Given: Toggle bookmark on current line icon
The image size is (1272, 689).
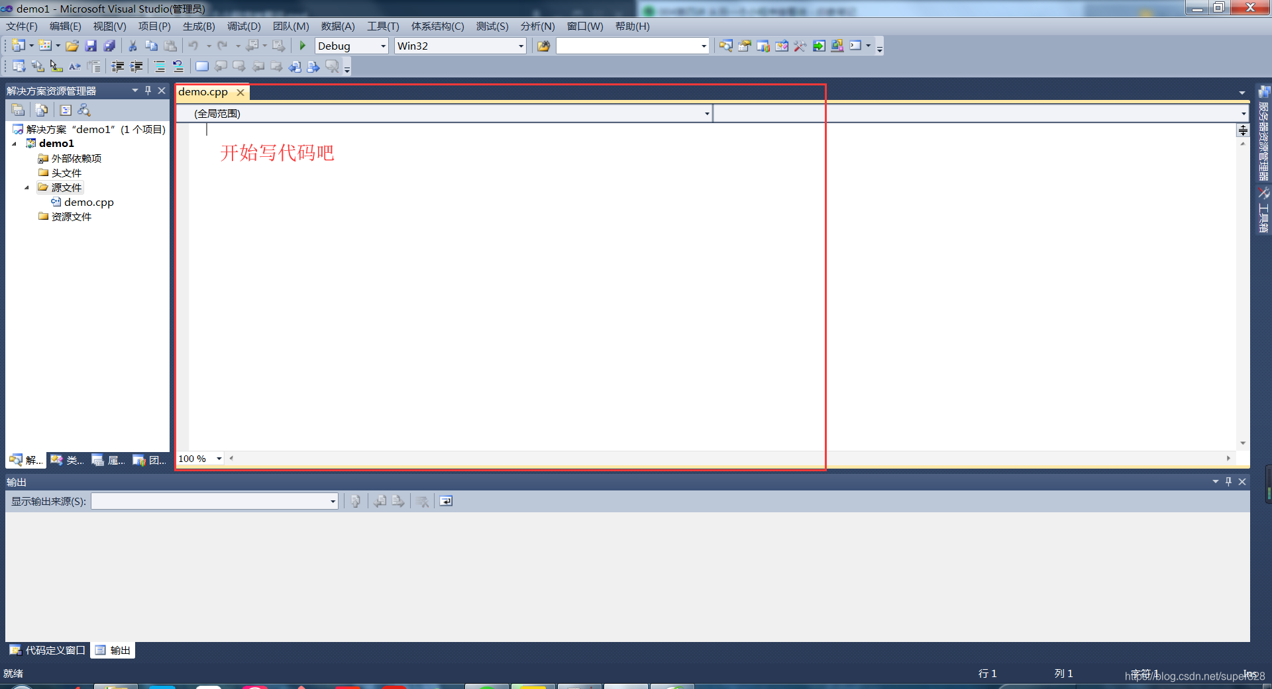Looking at the screenshot, I should [202, 66].
